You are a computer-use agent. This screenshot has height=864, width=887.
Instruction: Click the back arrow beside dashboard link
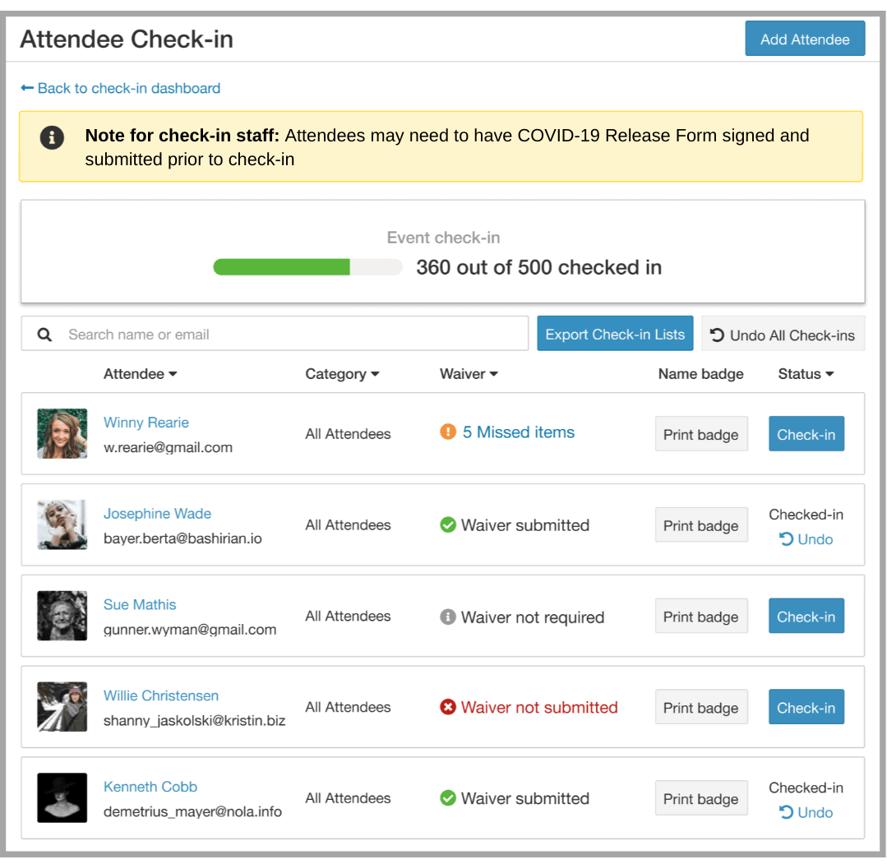tap(26, 88)
